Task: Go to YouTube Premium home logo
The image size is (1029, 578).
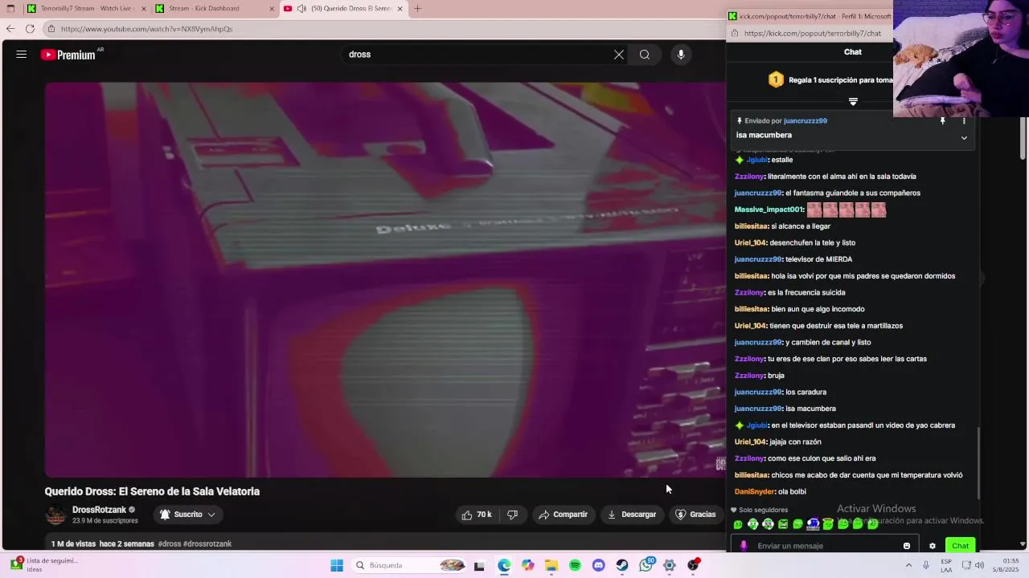Action: click(68, 55)
